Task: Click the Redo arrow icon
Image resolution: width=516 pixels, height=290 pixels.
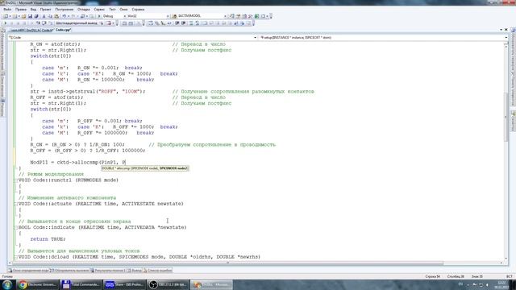Action: click(73, 16)
